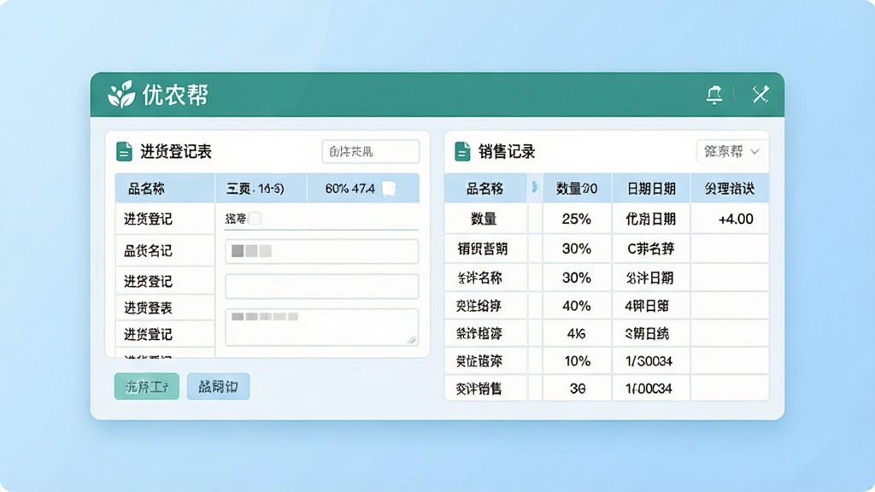Click the +4.00 value in the sales table

click(x=736, y=219)
